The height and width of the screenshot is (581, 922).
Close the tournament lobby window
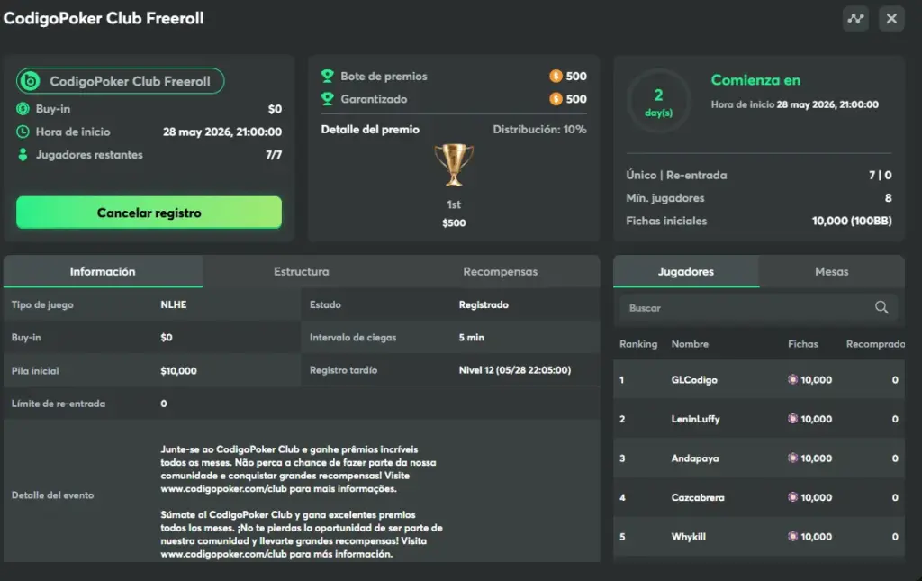pos(891,18)
